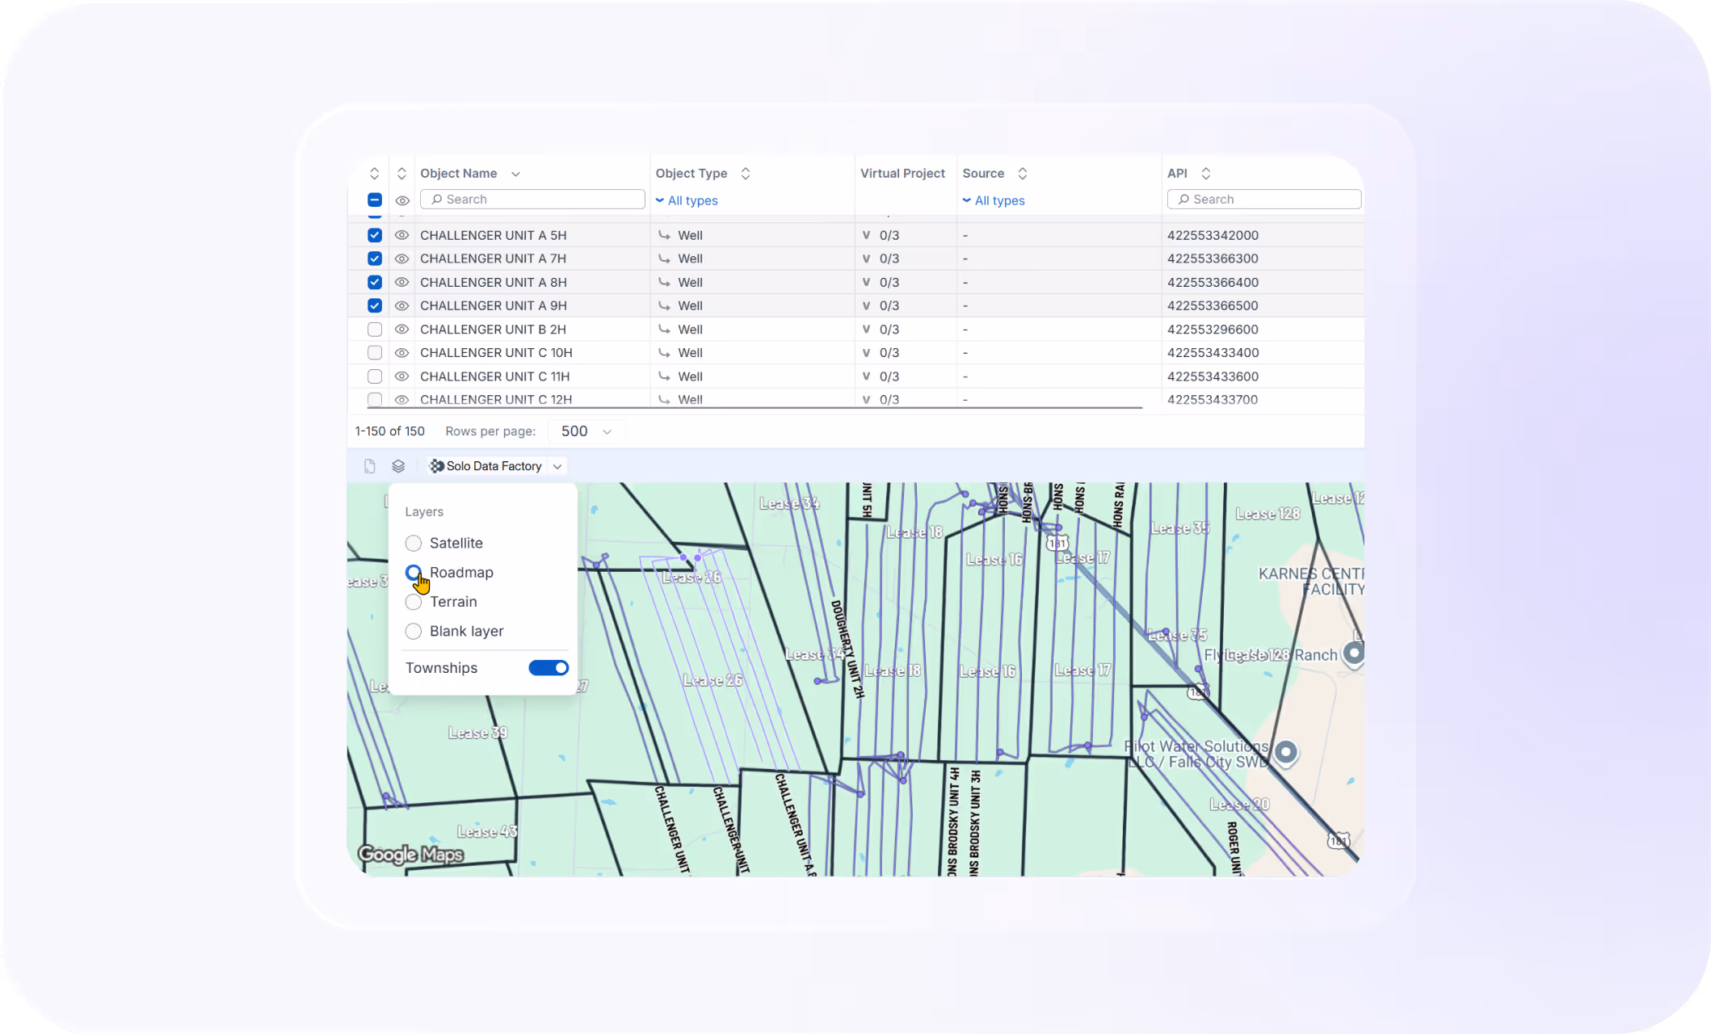Sort the API column with arrows icon
Screen dimensions: 1711x1034
(x=1206, y=174)
